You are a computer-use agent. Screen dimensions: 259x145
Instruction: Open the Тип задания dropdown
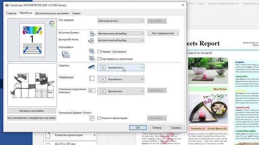pos(121,21)
